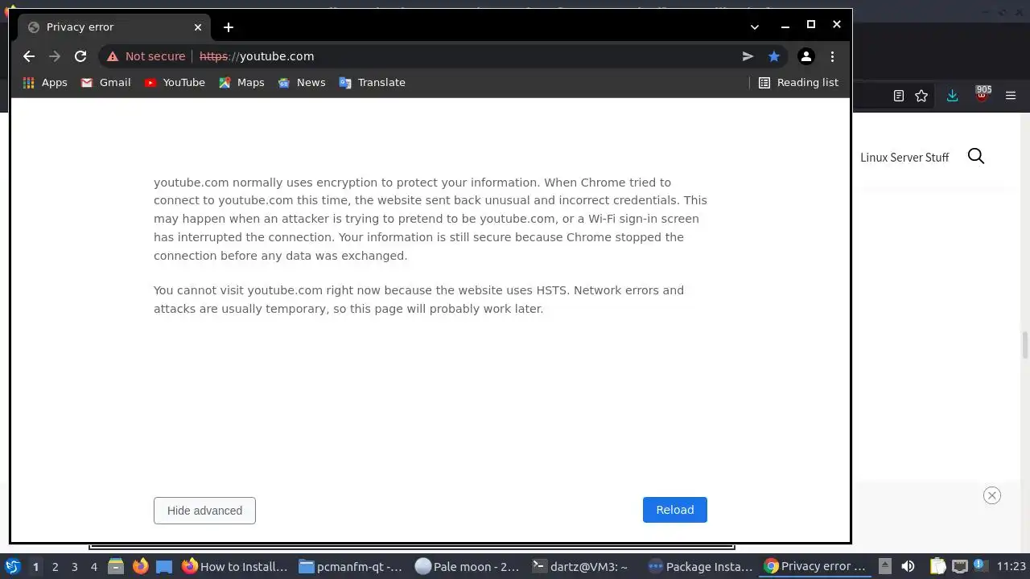1030x579 pixels.
Task: Click the Firefox page vertical scrollbar
Action: click(1025, 344)
